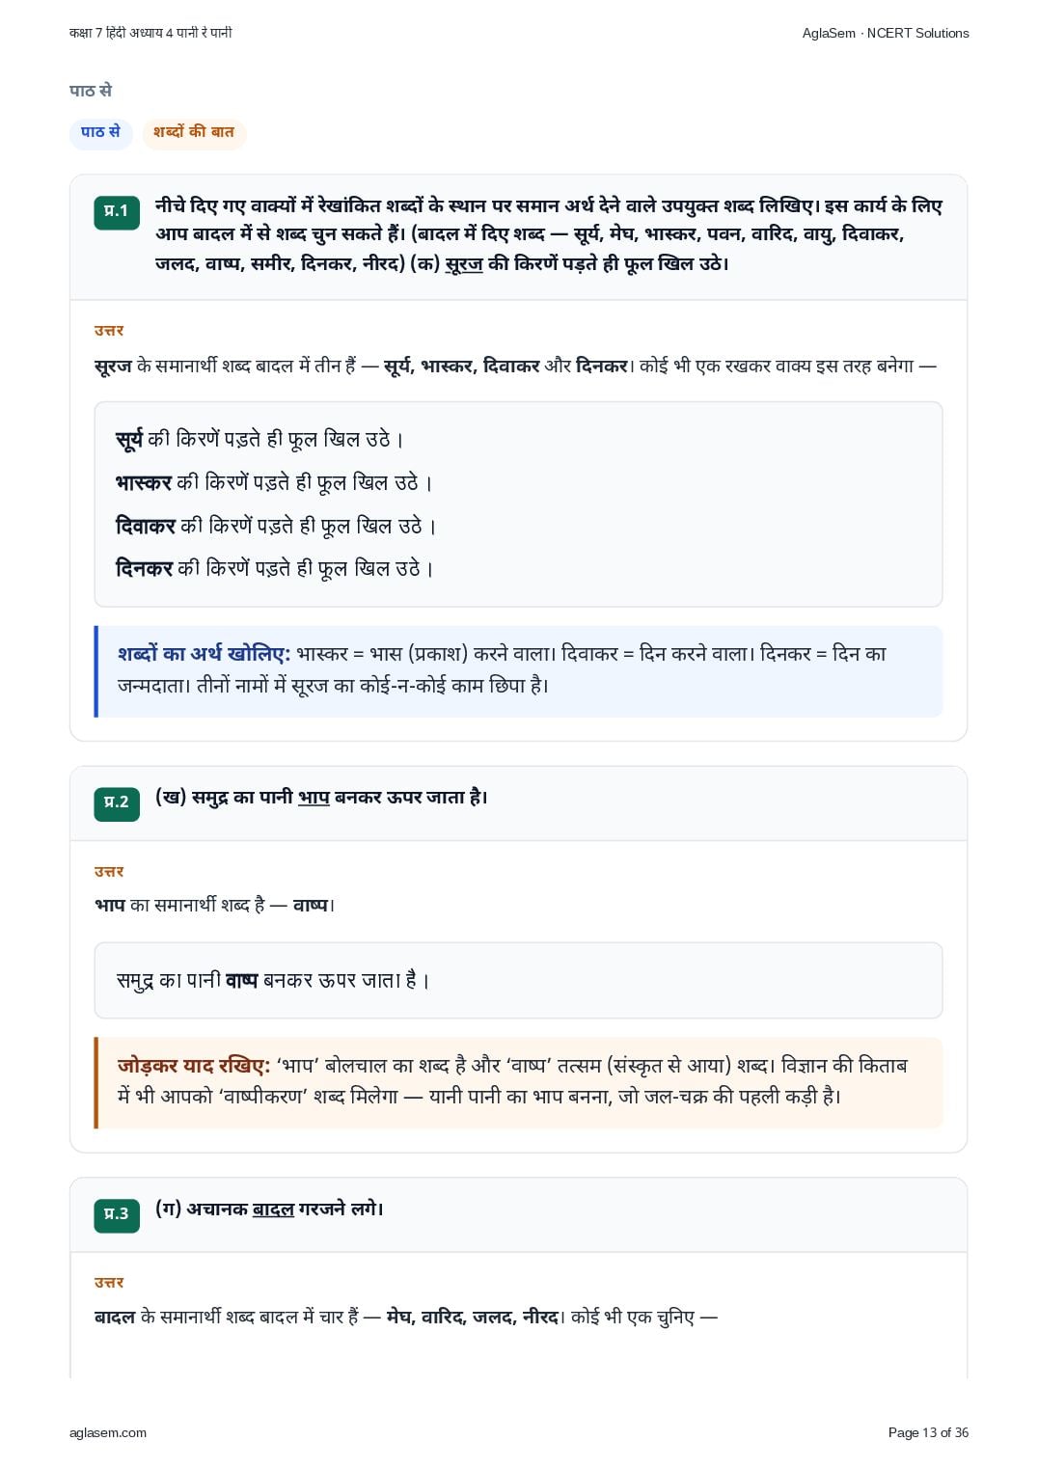The image size is (1038, 1468).
Task: Click the underlined word बादल in question 3
Action: point(273,1210)
